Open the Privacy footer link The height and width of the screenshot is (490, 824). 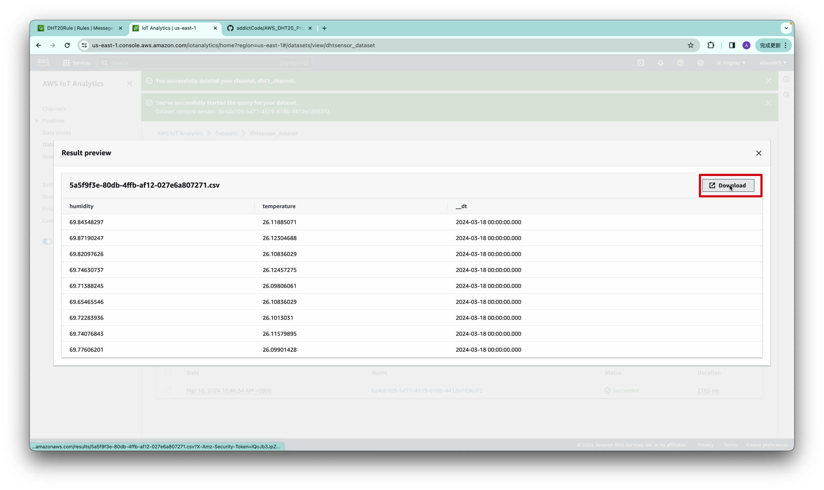tap(706, 445)
